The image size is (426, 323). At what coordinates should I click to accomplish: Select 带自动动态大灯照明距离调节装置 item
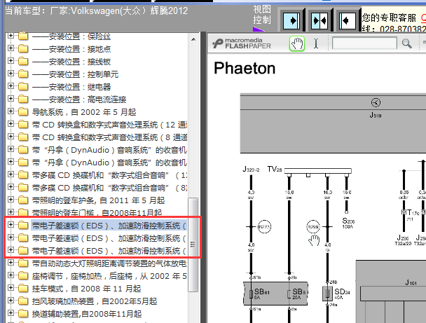(x=109, y=263)
